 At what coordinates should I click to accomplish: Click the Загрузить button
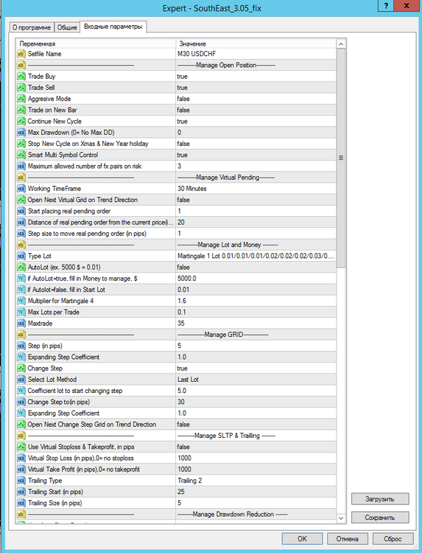(380, 499)
